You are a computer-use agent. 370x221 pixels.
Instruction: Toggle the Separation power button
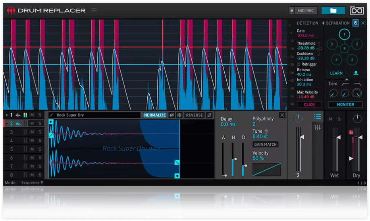(355, 23)
